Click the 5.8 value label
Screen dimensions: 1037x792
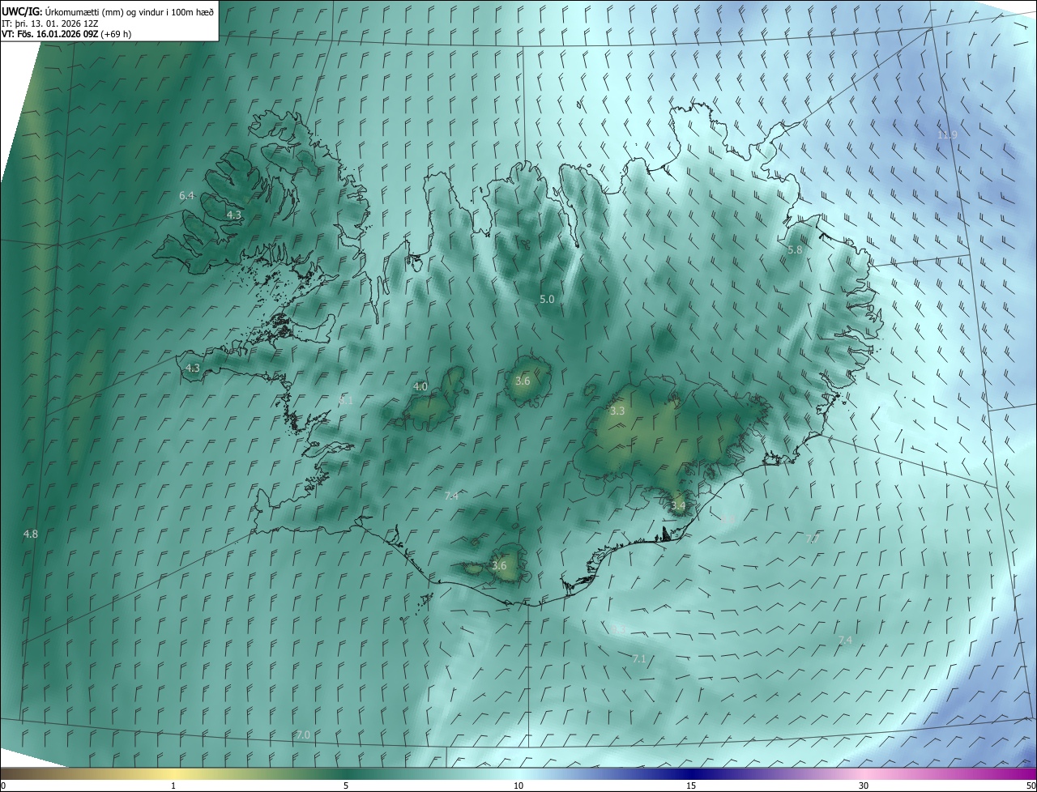click(x=795, y=250)
